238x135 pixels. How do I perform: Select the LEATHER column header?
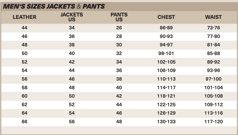(x=24, y=17)
